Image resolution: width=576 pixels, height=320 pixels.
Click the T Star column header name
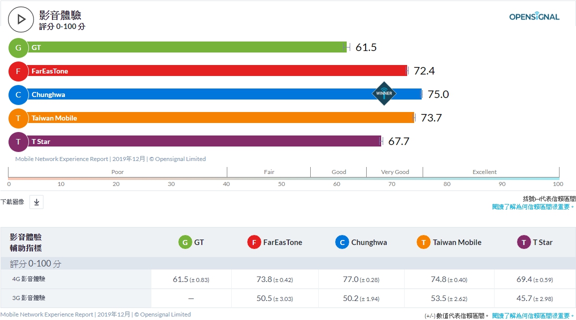point(543,242)
